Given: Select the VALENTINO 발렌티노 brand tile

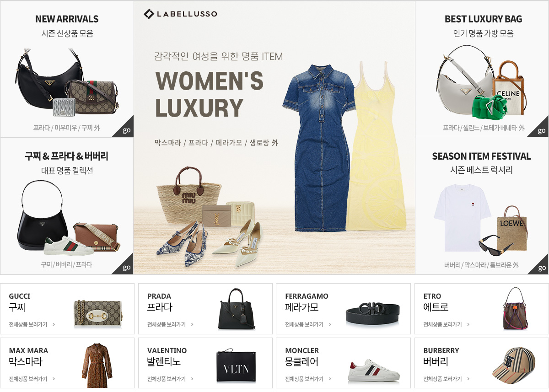Looking at the screenshot, I should (x=205, y=363).
